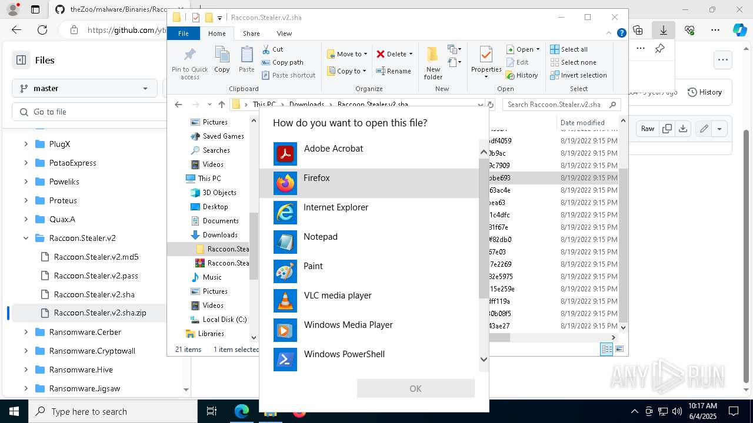Expand the PlugX folder in GitHub tree
The width and height of the screenshot is (753, 423).
click(x=26, y=144)
